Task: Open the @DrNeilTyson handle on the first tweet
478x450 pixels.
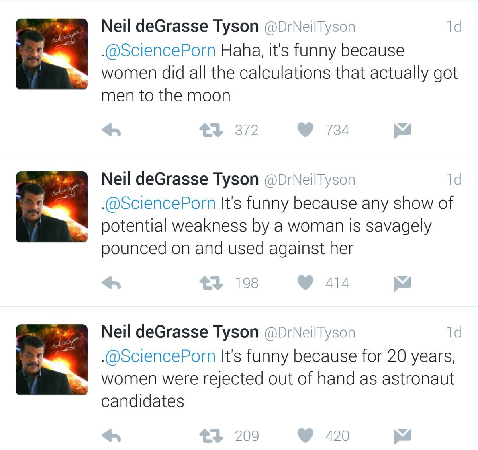Action: coord(310,27)
